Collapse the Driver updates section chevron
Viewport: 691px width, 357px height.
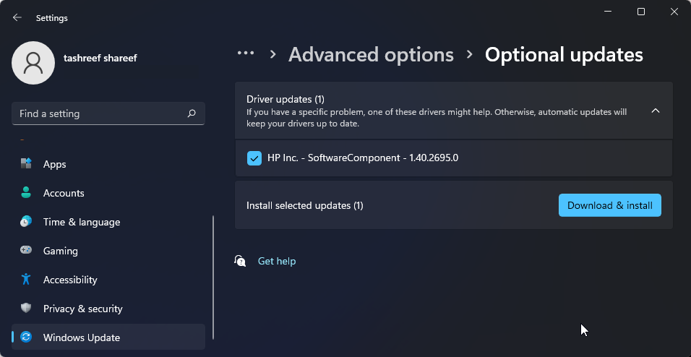655,111
